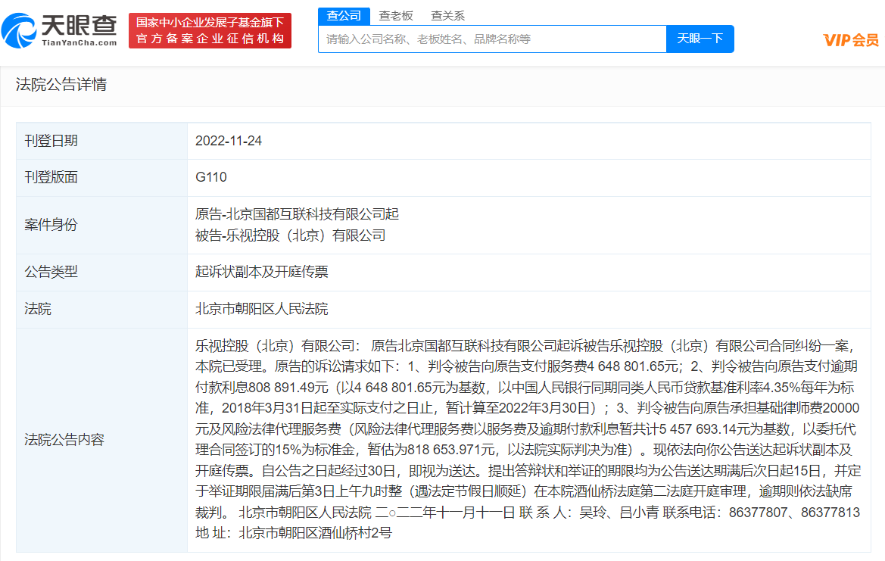Open the red 国家中小企业发展子基金旗下 banner
This screenshot has width=885, height=561.
[x=210, y=30]
